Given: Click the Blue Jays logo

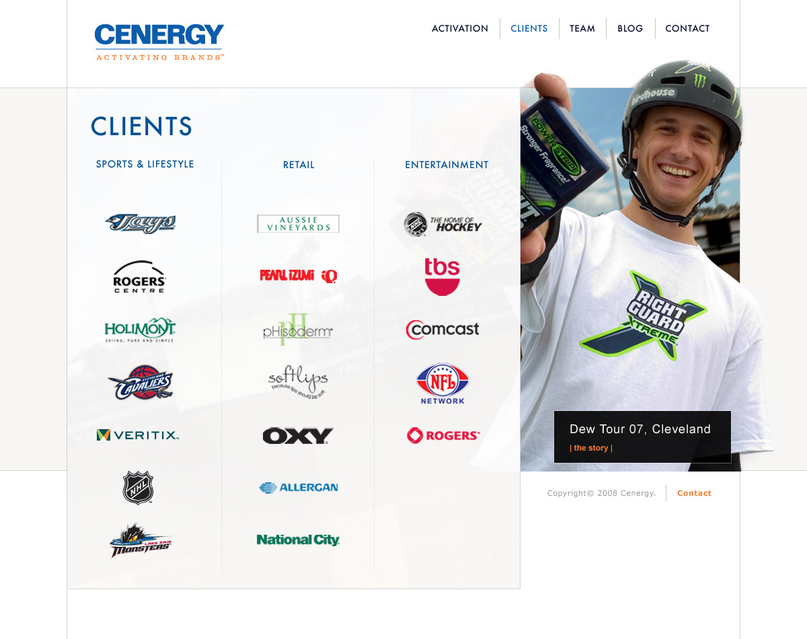Looking at the screenshot, I should (141, 223).
